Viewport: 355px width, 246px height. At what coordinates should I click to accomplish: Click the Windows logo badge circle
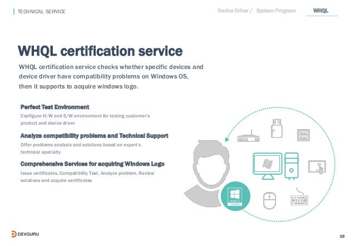(x=235, y=196)
